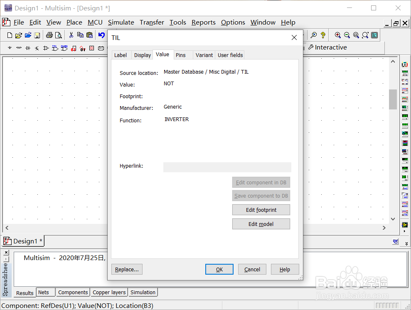Place a Power component
Viewport: 411px width, 310px height.
point(101,48)
